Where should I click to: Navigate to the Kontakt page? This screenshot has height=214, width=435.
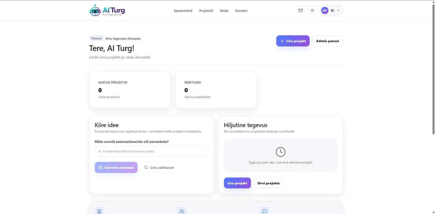pyautogui.click(x=241, y=11)
